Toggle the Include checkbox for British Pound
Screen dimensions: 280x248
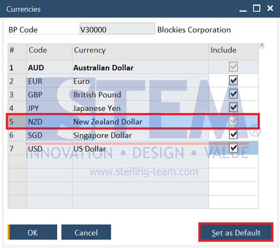click(x=233, y=94)
